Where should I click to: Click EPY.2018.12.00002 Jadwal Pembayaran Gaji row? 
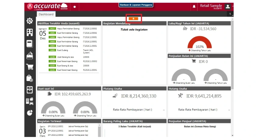[68, 135]
